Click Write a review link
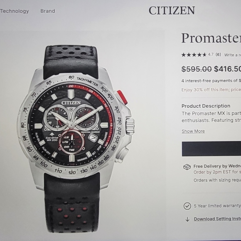241x241 pixels. [232, 55]
